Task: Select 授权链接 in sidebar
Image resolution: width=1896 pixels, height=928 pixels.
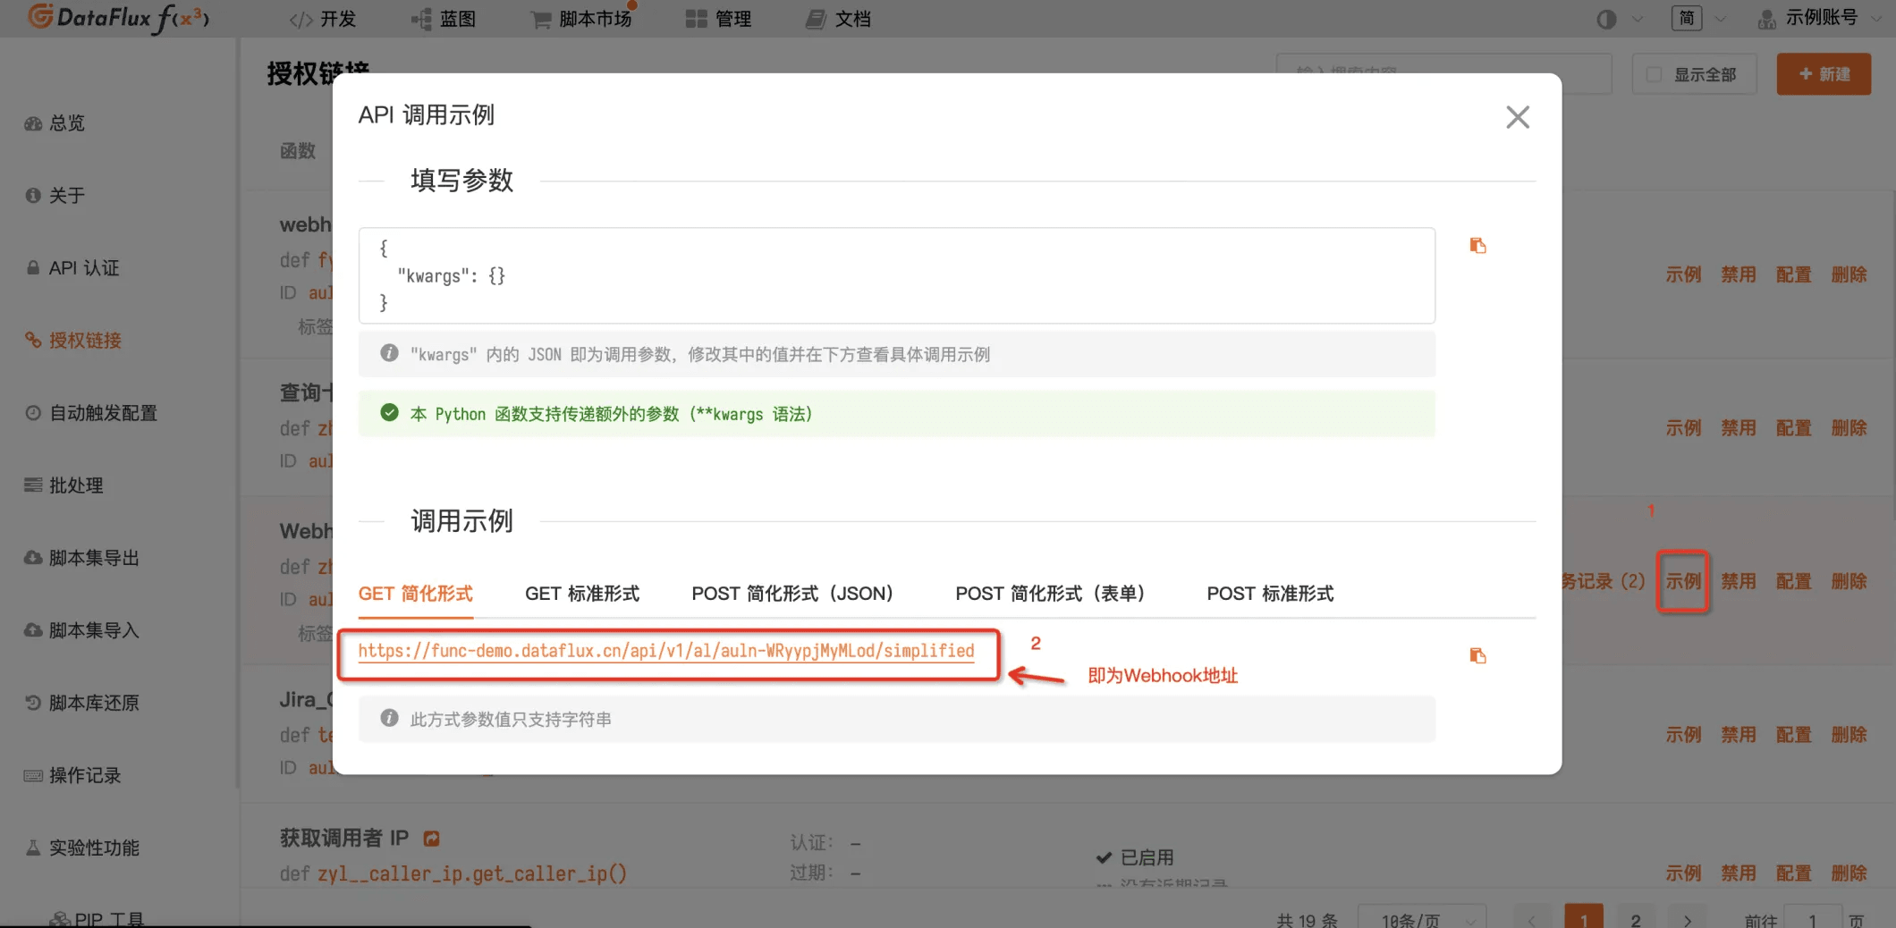Action: pyautogui.click(x=72, y=341)
